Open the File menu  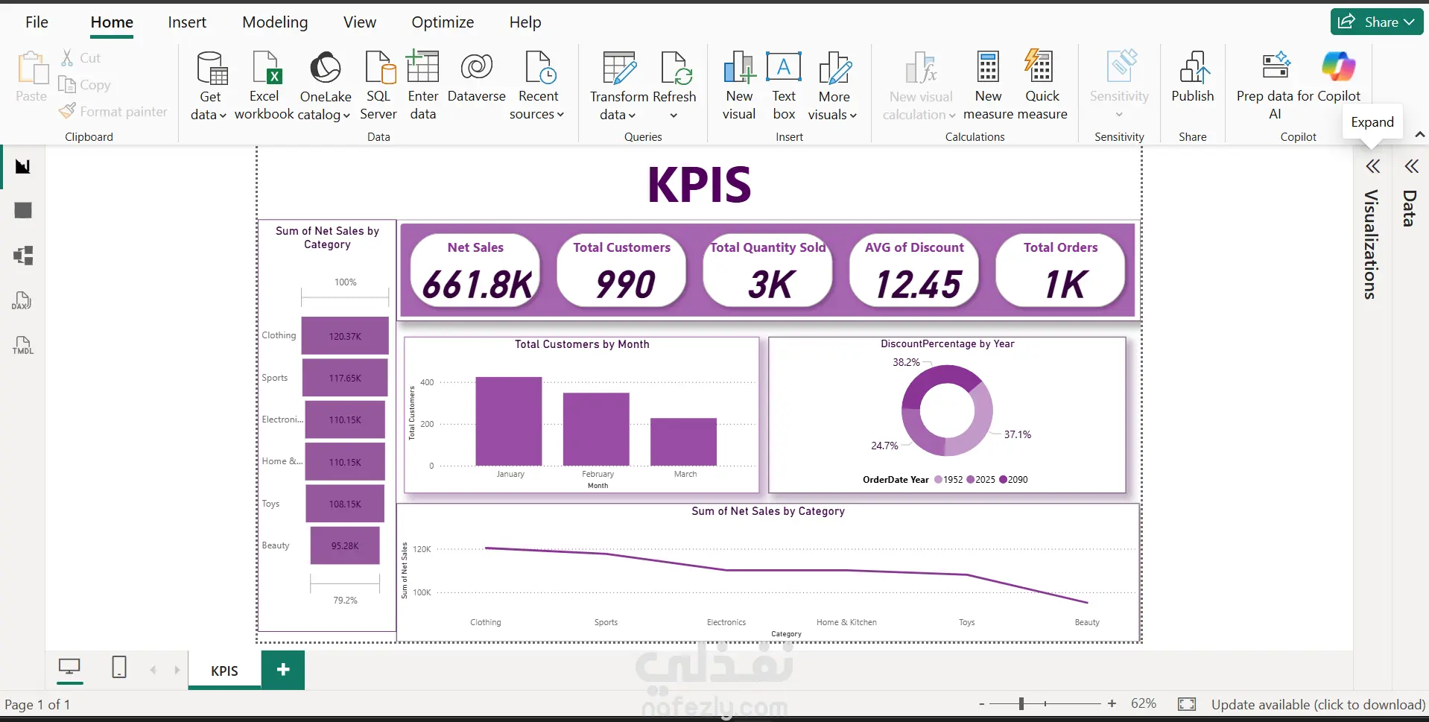[37, 22]
